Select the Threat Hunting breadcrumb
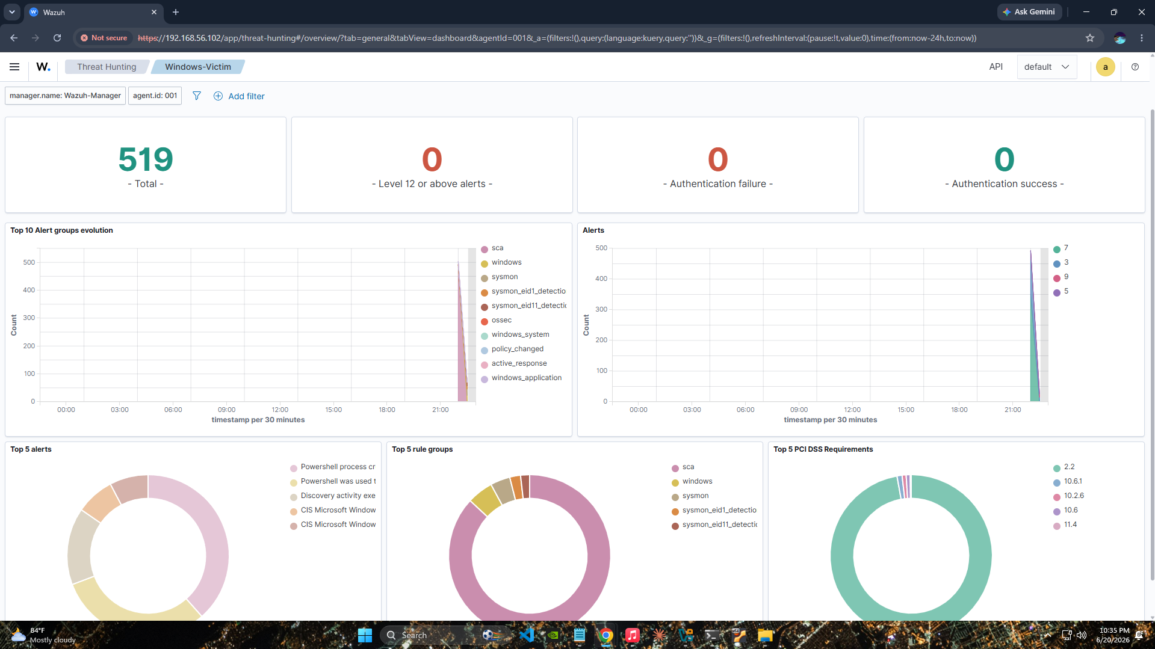This screenshot has height=649, width=1155. [107, 67]
